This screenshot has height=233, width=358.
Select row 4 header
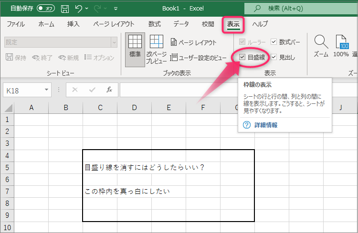[7, 156]
